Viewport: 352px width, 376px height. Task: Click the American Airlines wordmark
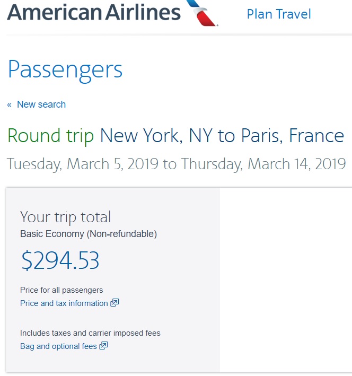coord(94,12)
